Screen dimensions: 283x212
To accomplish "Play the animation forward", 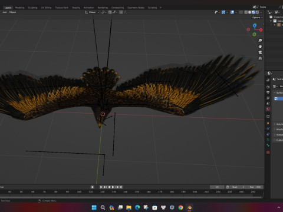I will [x=113, y=187].
